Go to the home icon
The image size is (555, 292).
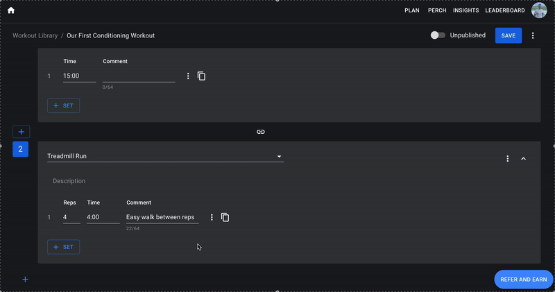point(11,10)
